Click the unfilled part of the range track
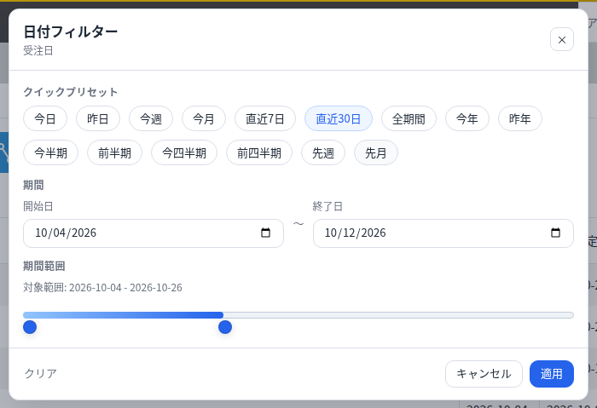 click(x=398, y=315)
